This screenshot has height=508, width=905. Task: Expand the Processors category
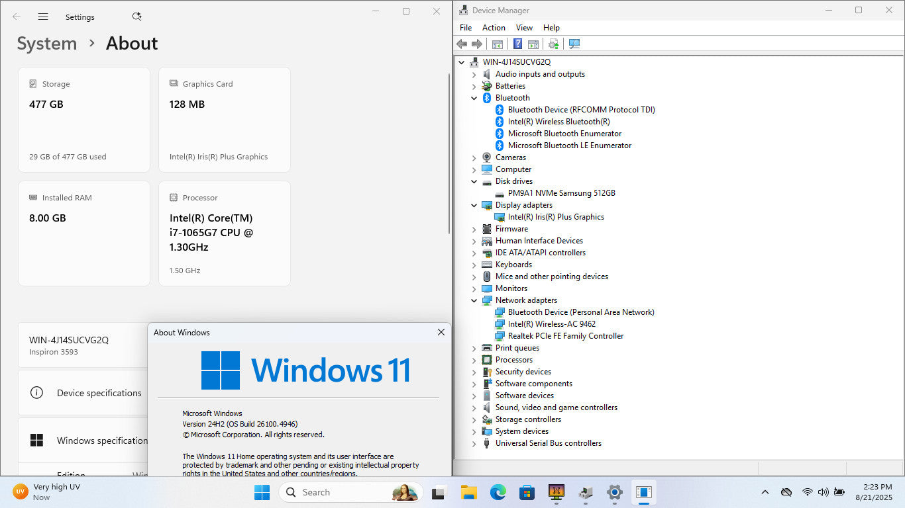474,360
